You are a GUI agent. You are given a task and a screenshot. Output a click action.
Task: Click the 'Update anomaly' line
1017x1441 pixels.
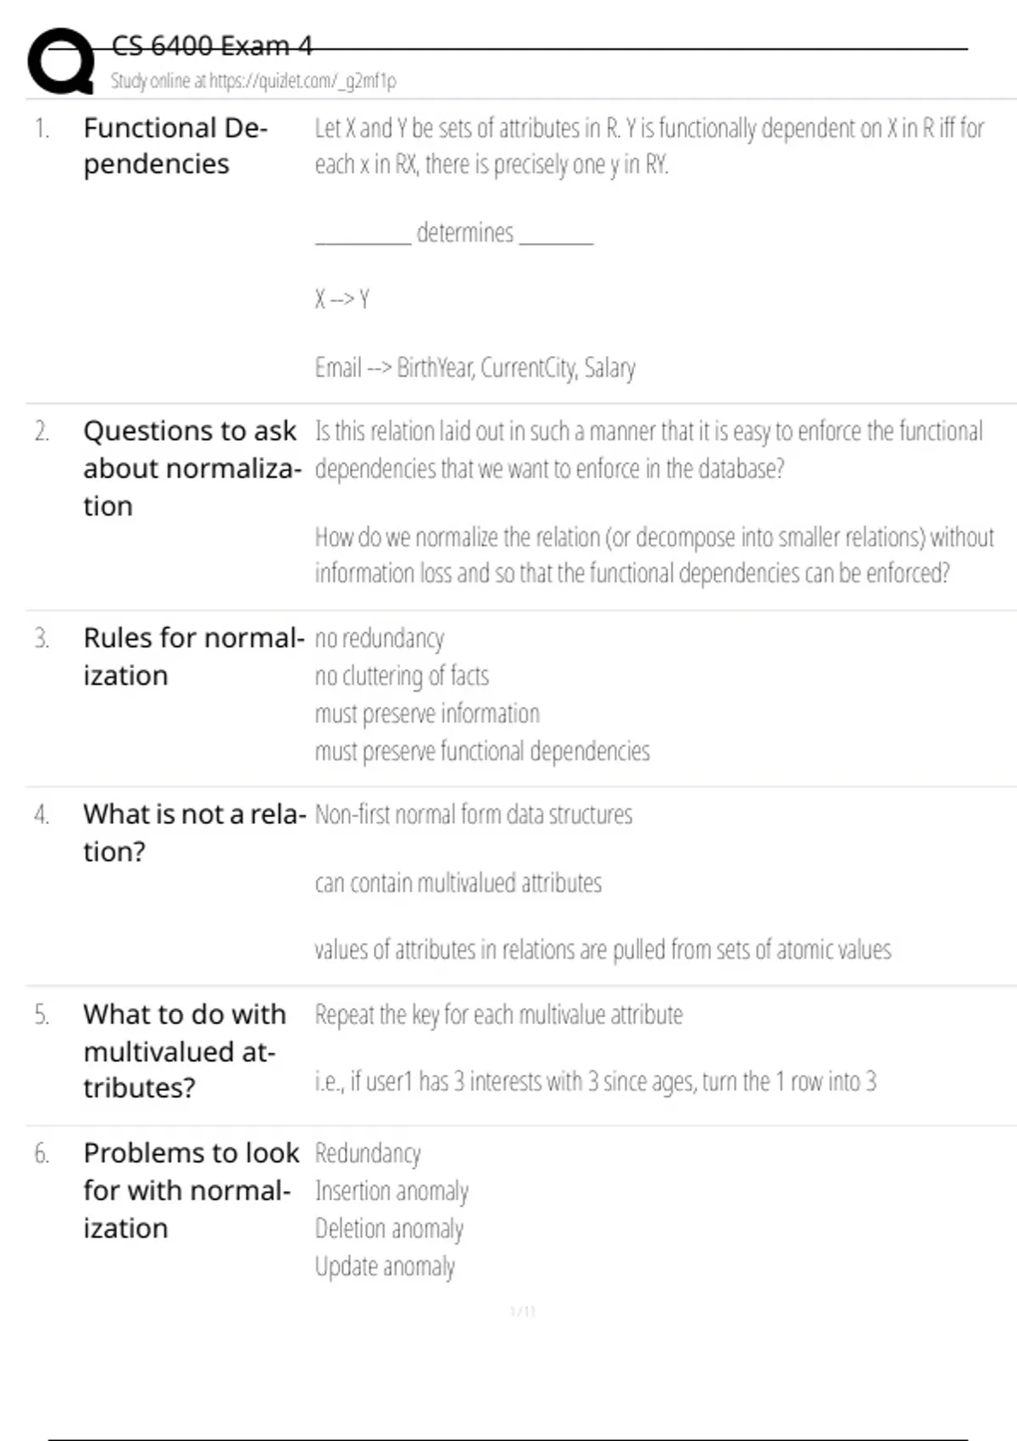point(385,1266)
